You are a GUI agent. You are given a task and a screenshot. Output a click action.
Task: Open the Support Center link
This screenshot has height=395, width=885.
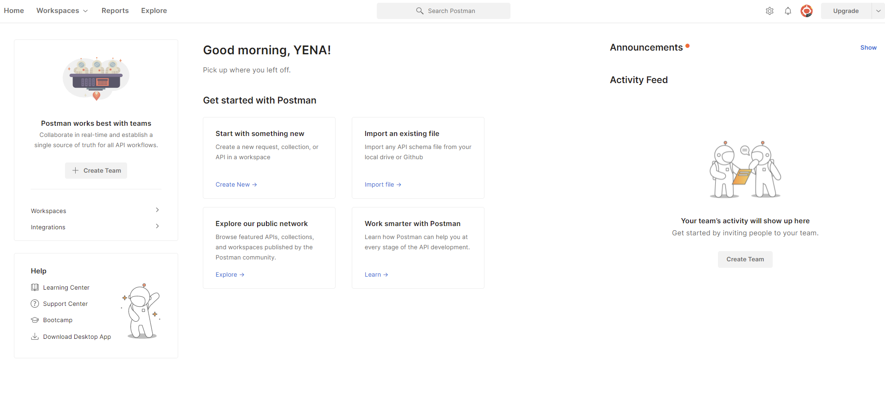[65, 304]
